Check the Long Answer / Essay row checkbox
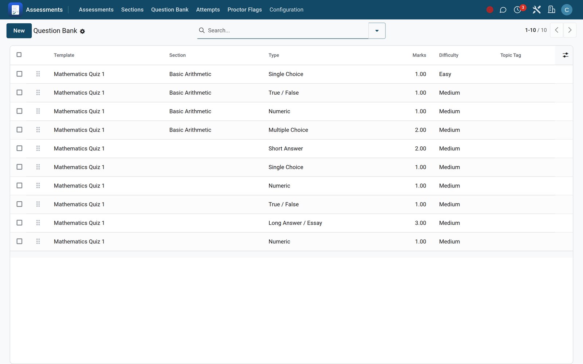This screenshot has height=364, width=583. [x=19, y=223]
